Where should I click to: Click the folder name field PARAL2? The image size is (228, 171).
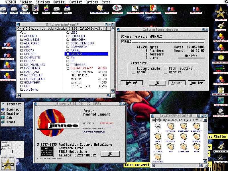(x=163, y=42)
